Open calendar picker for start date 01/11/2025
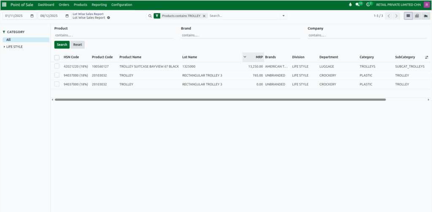The height and width of the screenshot is (212, 432). 32,16
